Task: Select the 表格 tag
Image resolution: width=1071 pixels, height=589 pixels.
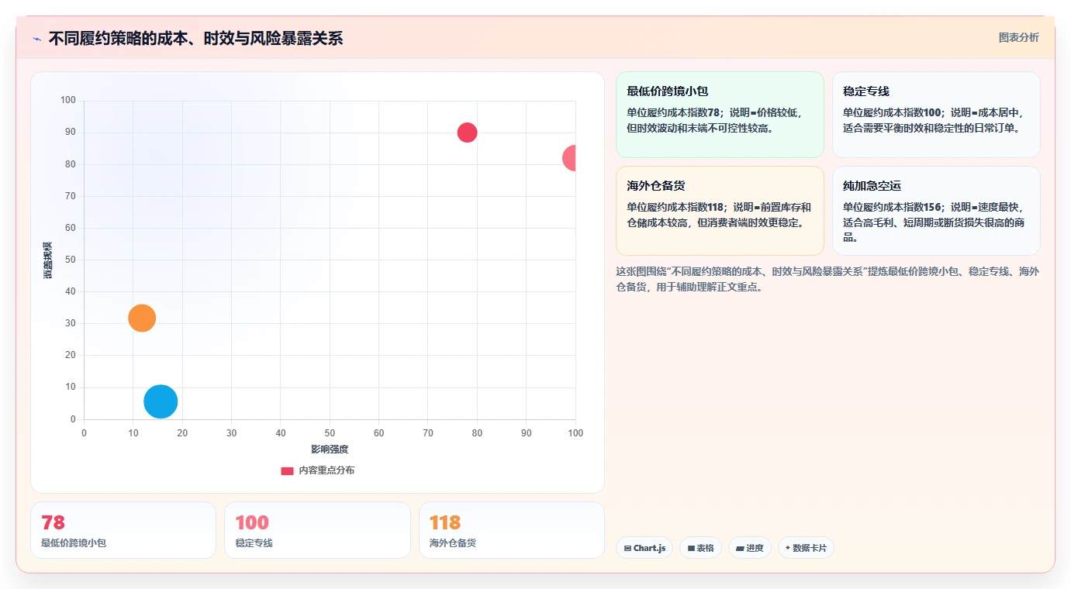Action: (x=700, y=548)
